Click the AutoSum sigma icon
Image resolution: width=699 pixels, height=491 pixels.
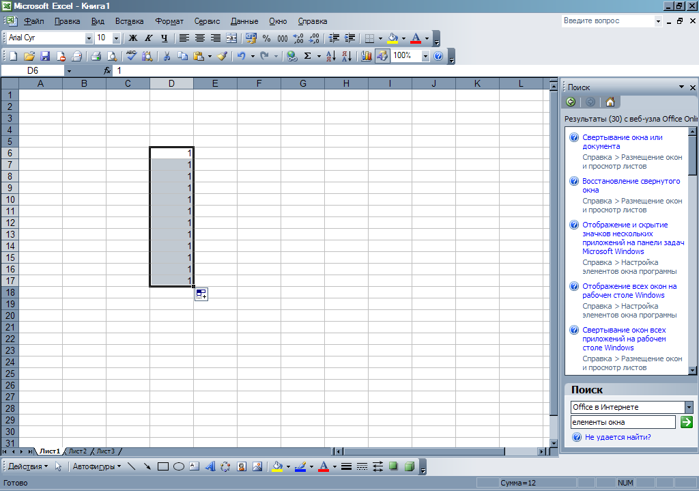[x=308, y=56]
